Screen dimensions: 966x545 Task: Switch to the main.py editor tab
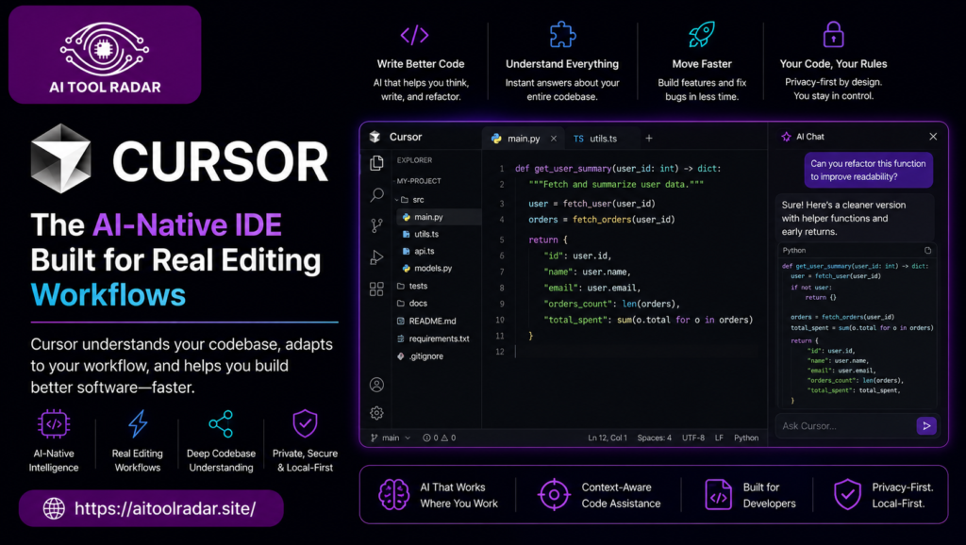tap(523, 139)
